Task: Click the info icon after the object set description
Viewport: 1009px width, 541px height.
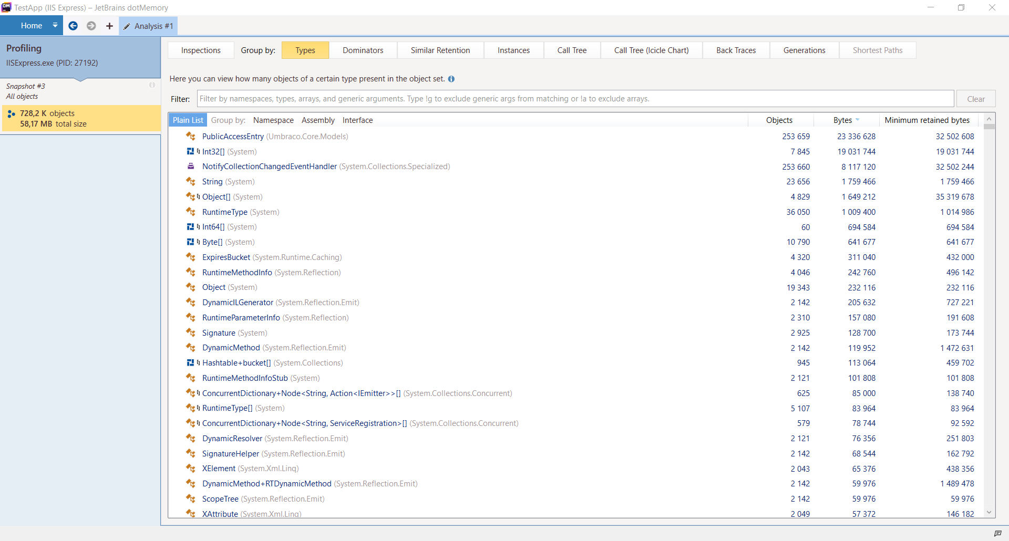Action: coord(451,79)
